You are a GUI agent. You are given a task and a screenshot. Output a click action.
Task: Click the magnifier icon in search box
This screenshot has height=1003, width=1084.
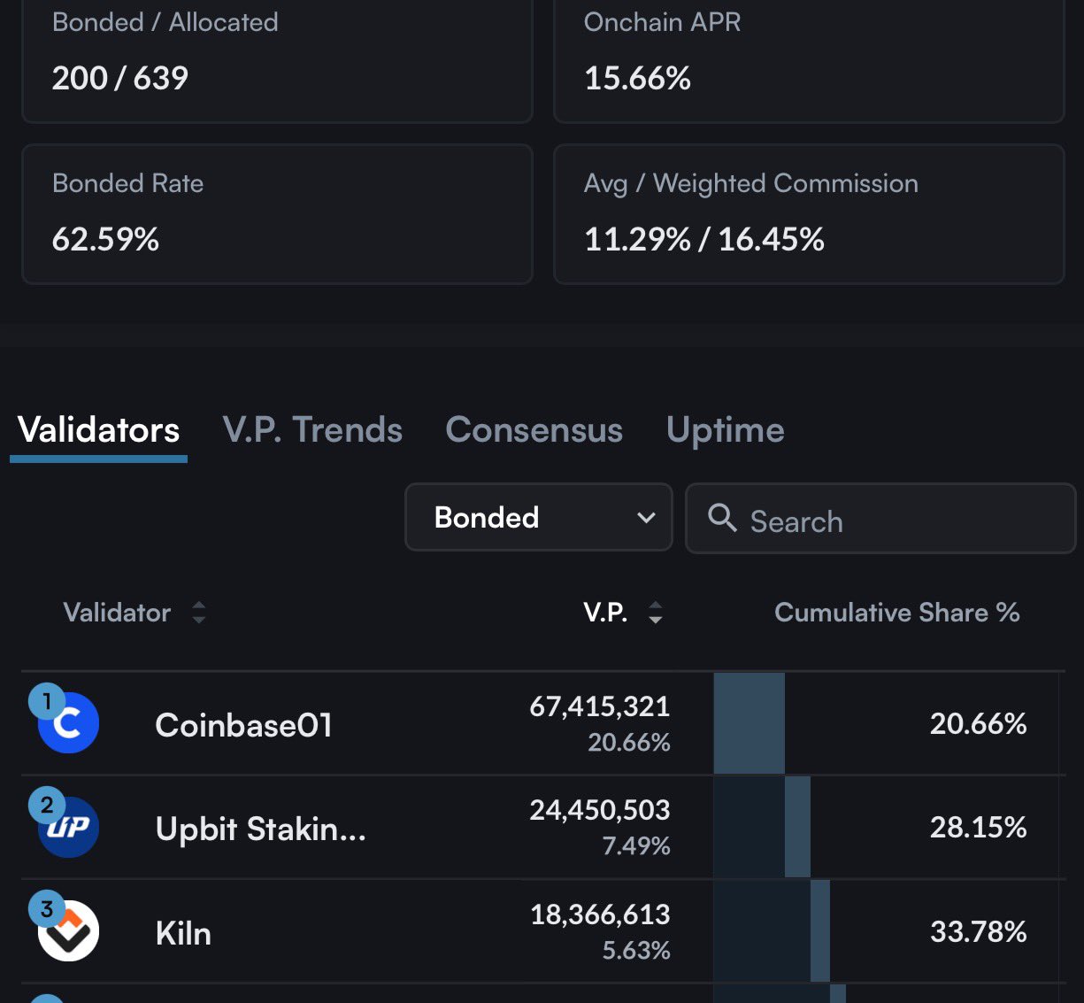click(x=722, y=518)
